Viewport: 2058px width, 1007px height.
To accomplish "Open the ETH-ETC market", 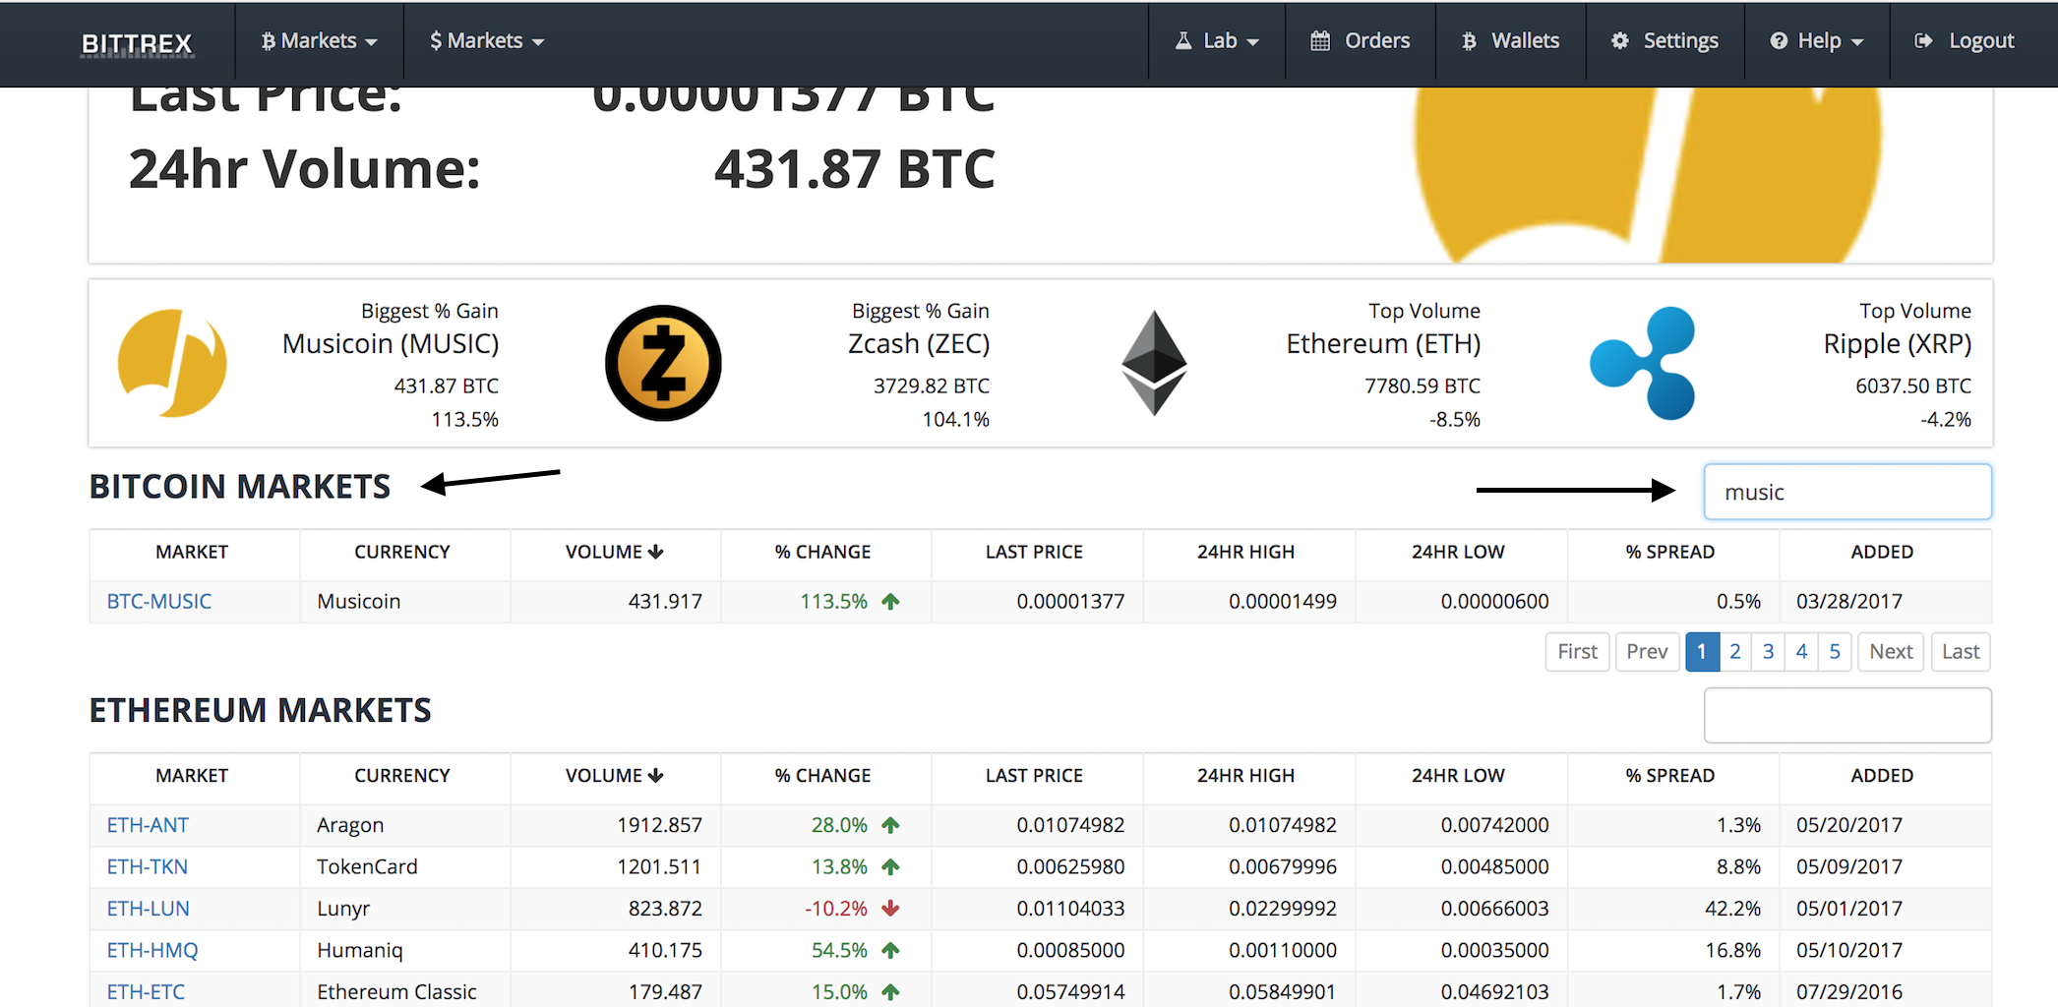I will point(146,991).
